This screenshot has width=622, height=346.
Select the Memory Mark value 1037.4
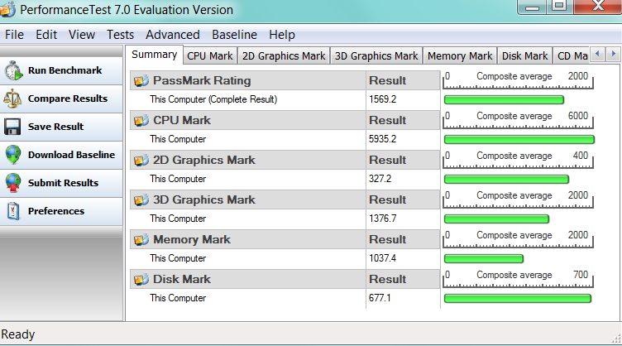[382, 258]
